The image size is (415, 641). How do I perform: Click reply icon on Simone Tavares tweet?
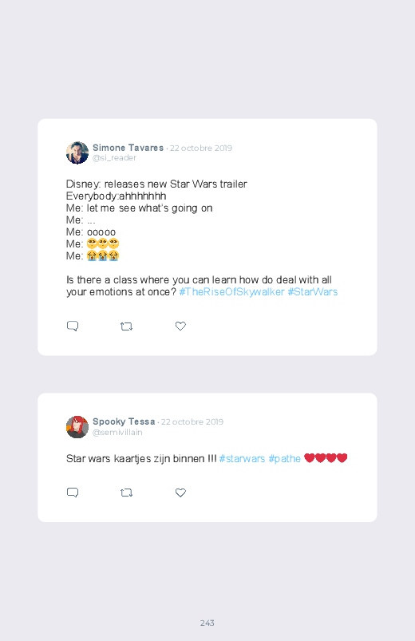point(73,326)
